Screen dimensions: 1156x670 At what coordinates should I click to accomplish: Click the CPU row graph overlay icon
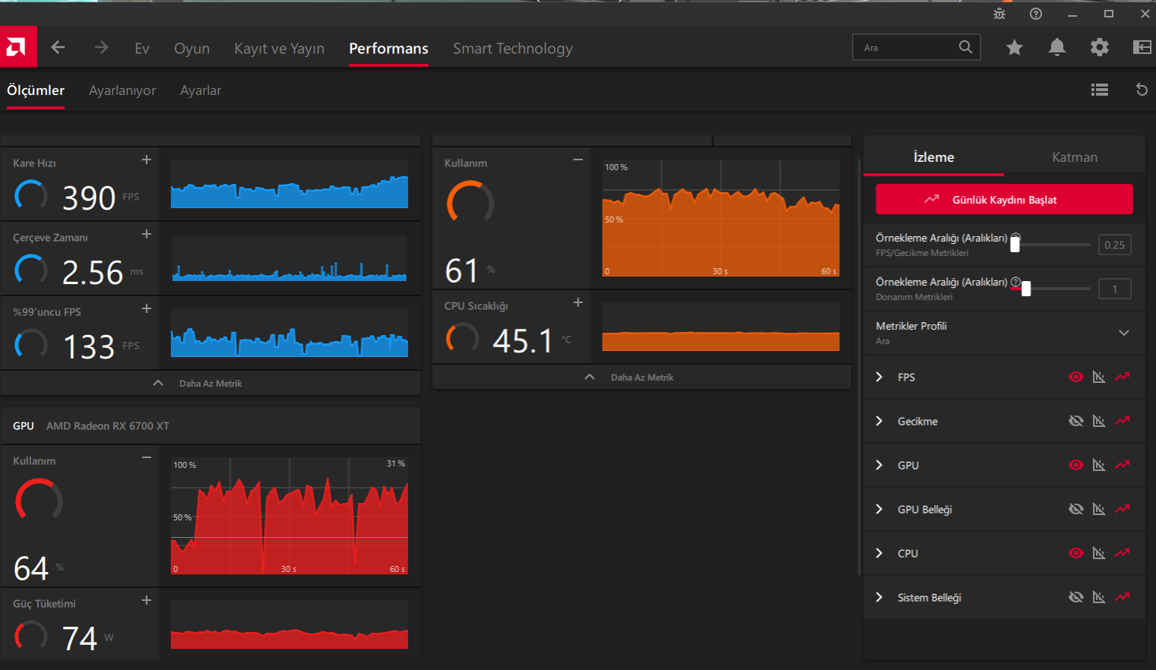pos(1099,553)
